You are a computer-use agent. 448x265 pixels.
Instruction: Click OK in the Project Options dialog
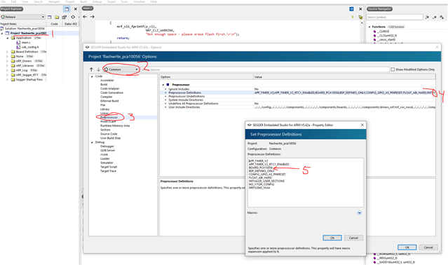pos(407,247)
